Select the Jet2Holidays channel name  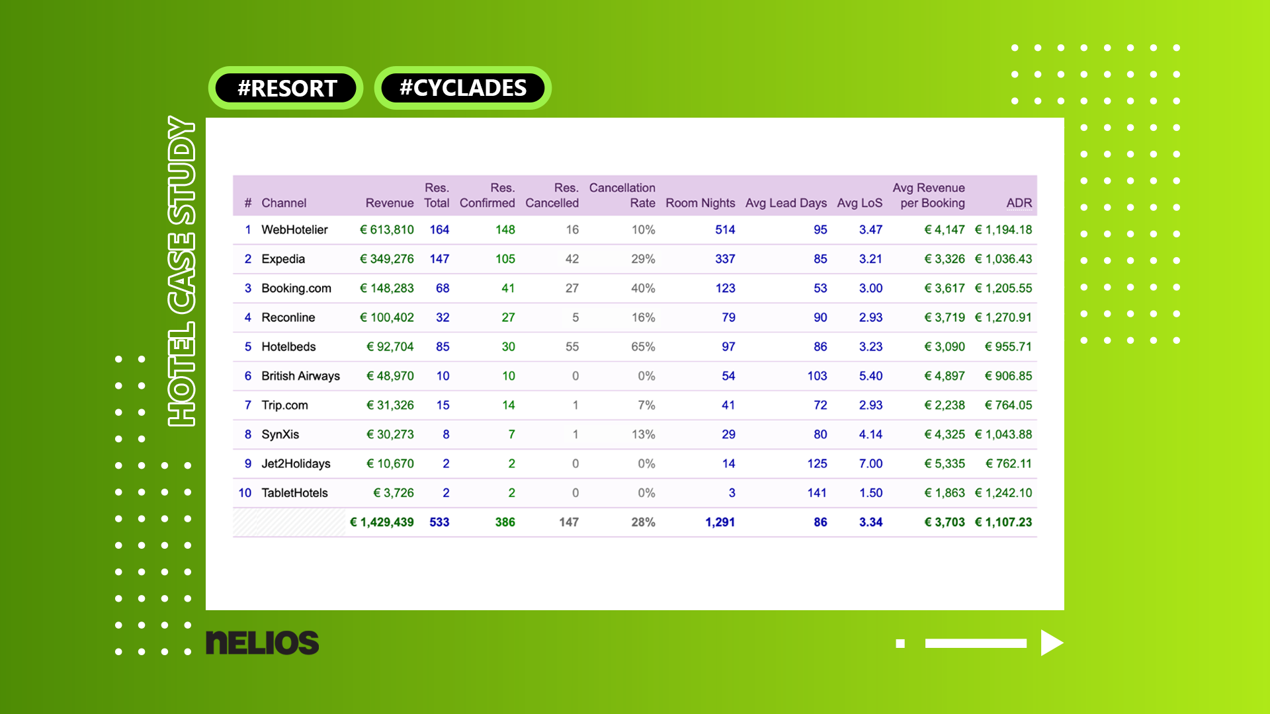point(296,463)
